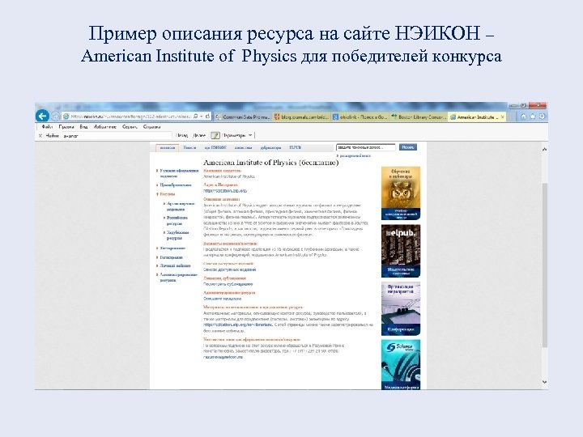This screenshot has height=437, width=583.
Task: Open Личный кабинет sidebar link
Action: coord(175,265)
